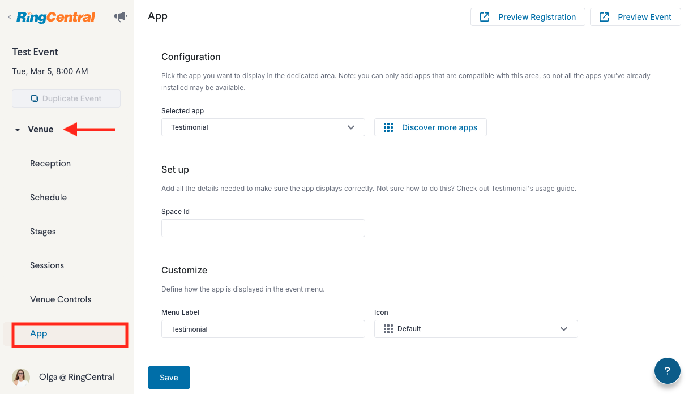Screen dimensions: 693x394
Task: Click the Customize heading
Action: point(185,270)
